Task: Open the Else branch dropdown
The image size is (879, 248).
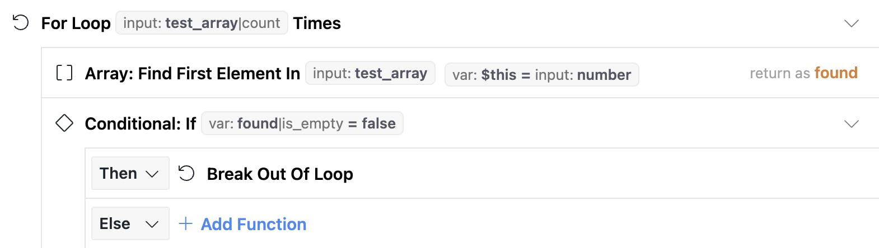Action: [x=130, y=224]
